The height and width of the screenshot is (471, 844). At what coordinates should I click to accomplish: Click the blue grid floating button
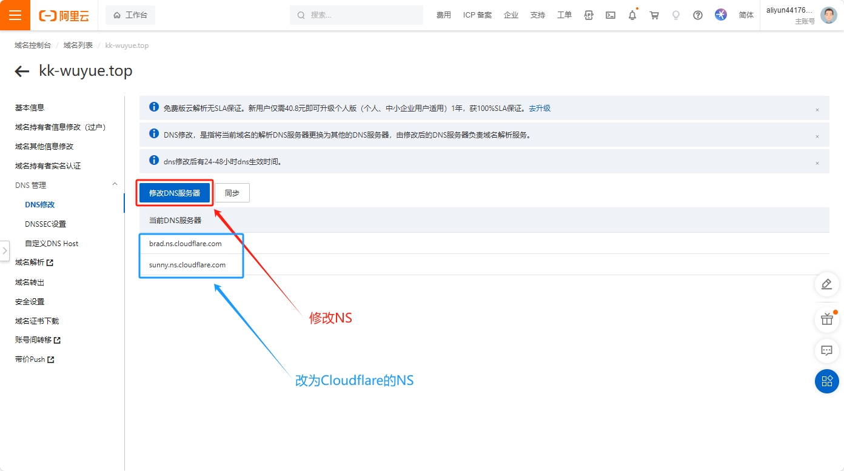826,381
